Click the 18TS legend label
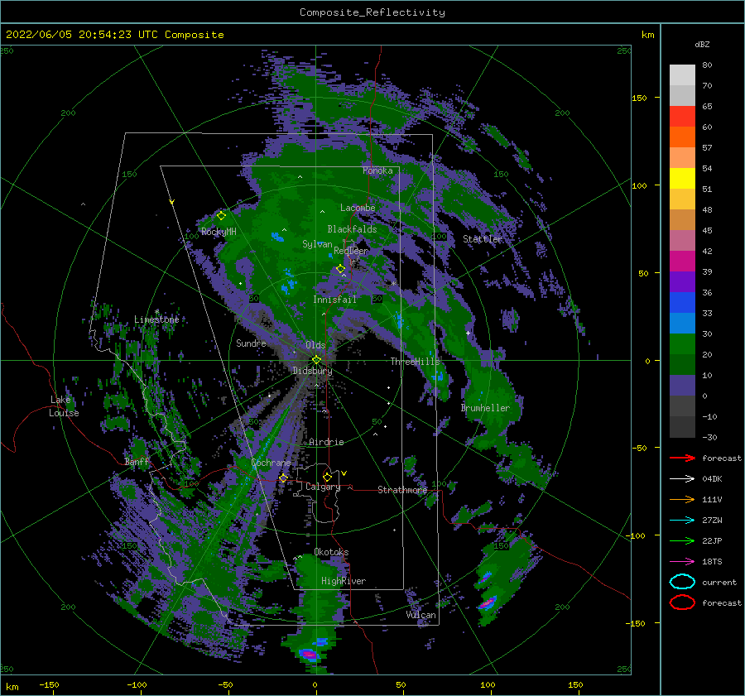Viewport: 745px width, 696px height. point(712,562)
